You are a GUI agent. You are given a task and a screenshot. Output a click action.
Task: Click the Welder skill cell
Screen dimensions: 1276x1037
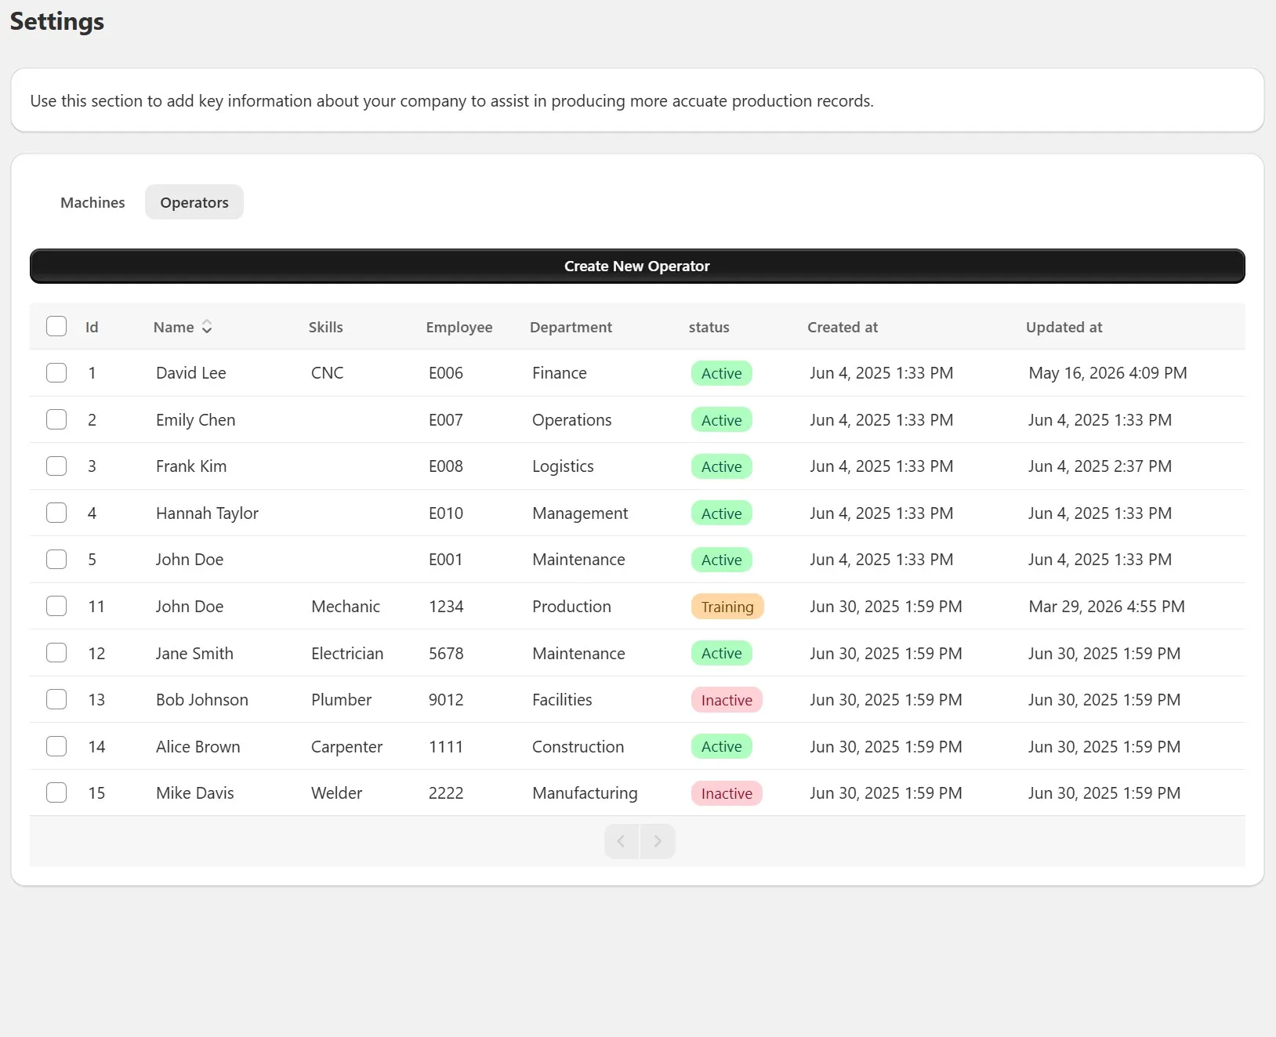pos(336,793)
